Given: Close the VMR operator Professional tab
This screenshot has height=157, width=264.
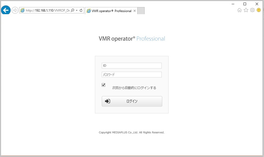Looking at the screenshot, I should (x=135, y=11).
